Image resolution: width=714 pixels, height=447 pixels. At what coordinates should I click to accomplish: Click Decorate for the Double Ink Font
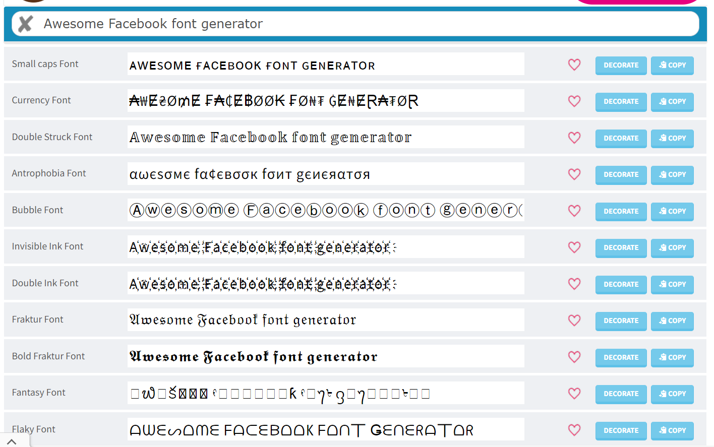[621, 284]
